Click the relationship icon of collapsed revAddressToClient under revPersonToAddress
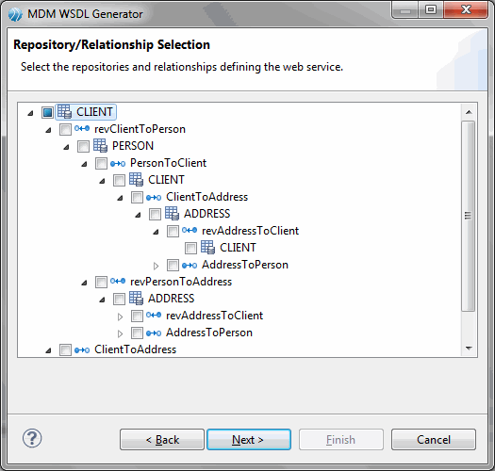The width and height of the screenshot is (495, 471). click(x=154, y=315)
